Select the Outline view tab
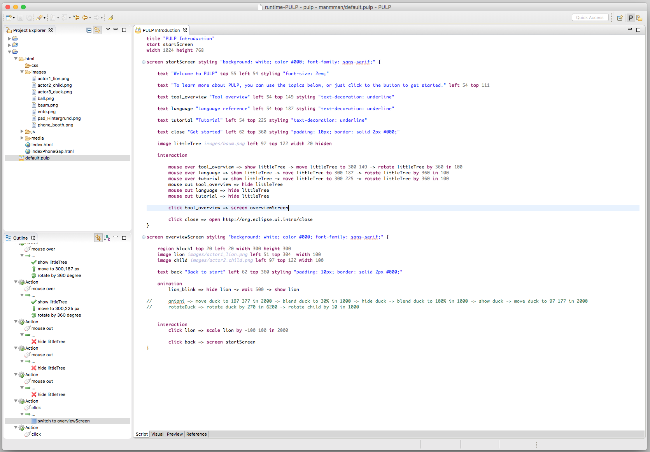This screenshot has height=452, width=650. [x=20, y=238]
